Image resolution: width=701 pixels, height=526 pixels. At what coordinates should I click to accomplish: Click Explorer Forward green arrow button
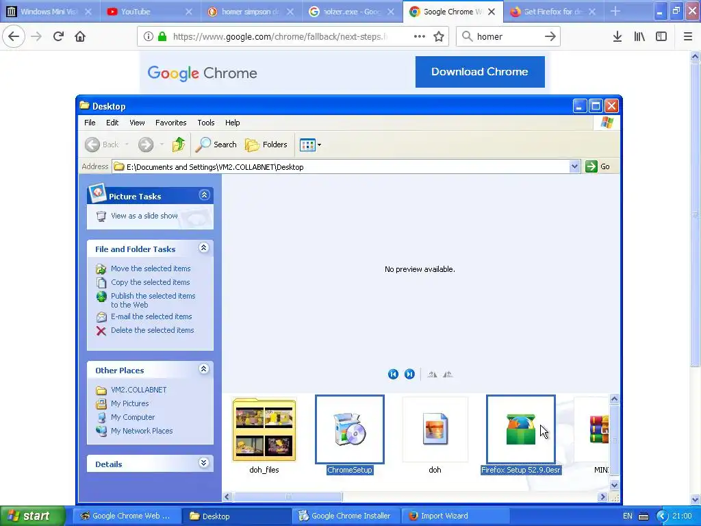coord(146,145)
